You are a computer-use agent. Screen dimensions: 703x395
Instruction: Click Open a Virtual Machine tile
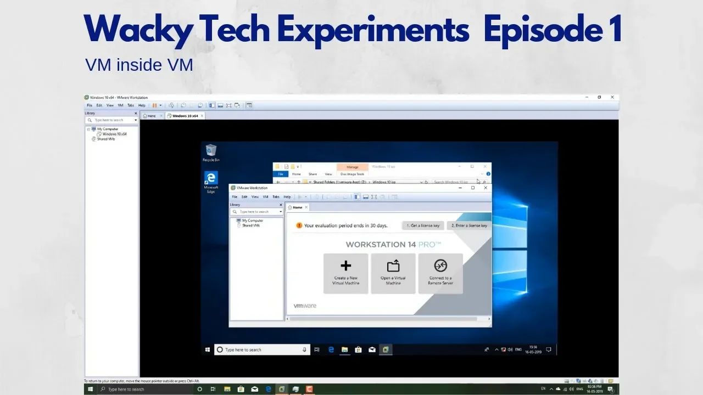pyautogui.click(x=393, y=273)
